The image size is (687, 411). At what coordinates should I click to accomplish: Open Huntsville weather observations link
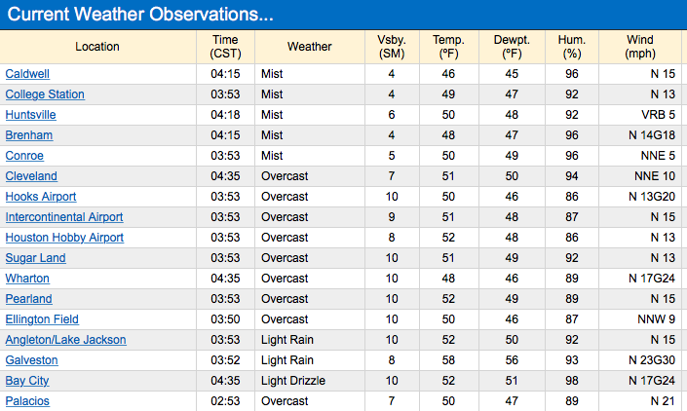pyautogui.click(x=31, y=115)
